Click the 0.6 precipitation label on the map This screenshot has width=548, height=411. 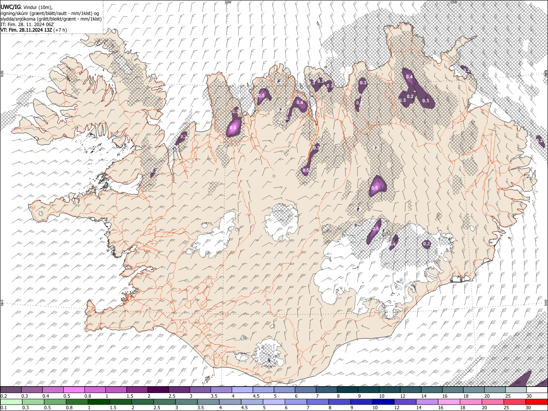click(233, 128)
